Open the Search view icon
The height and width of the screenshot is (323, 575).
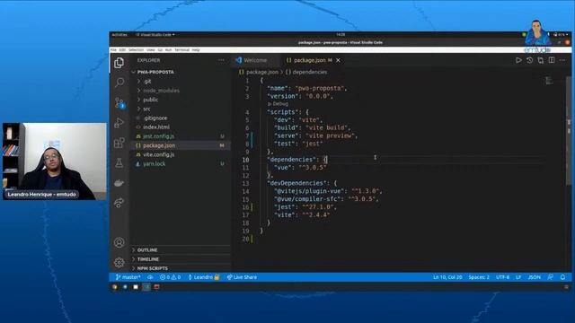click(119, 83)
